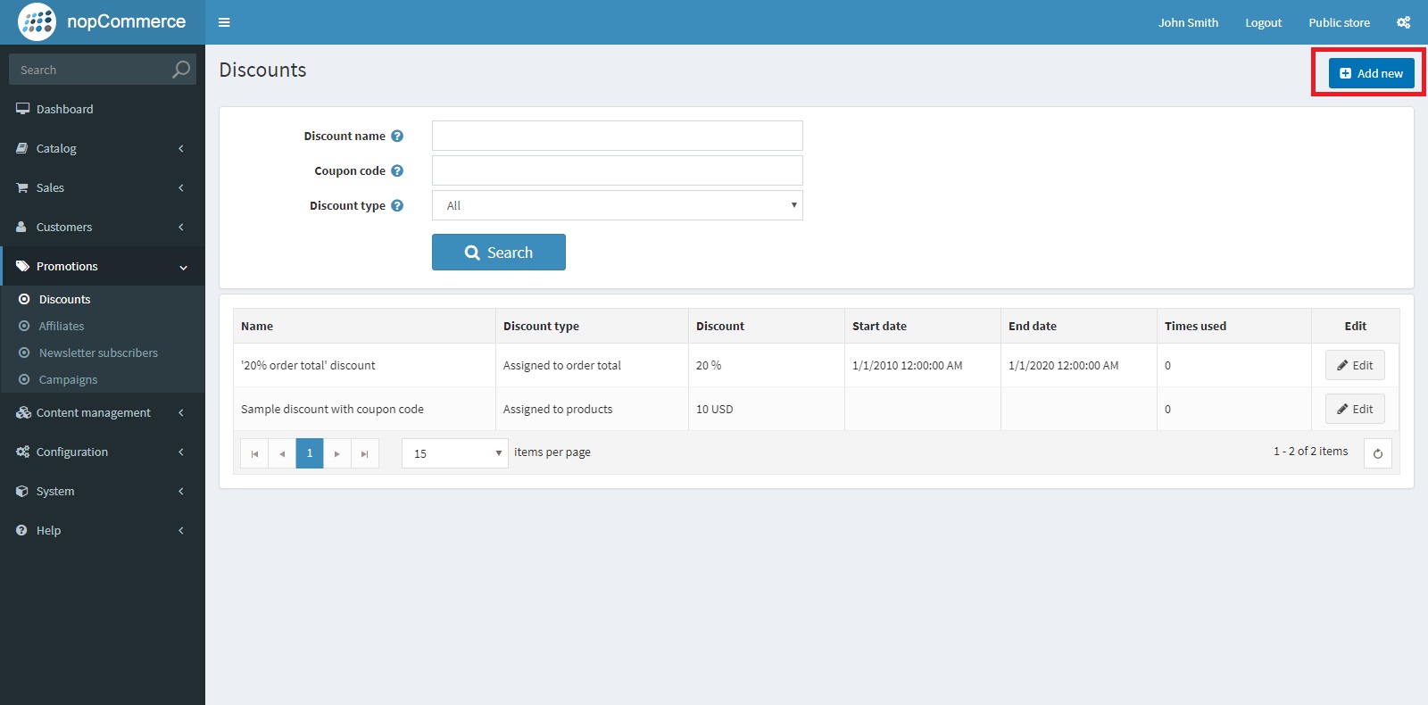Focus the Coupon code input field
1428x705 pixels.
coord(618,170)
